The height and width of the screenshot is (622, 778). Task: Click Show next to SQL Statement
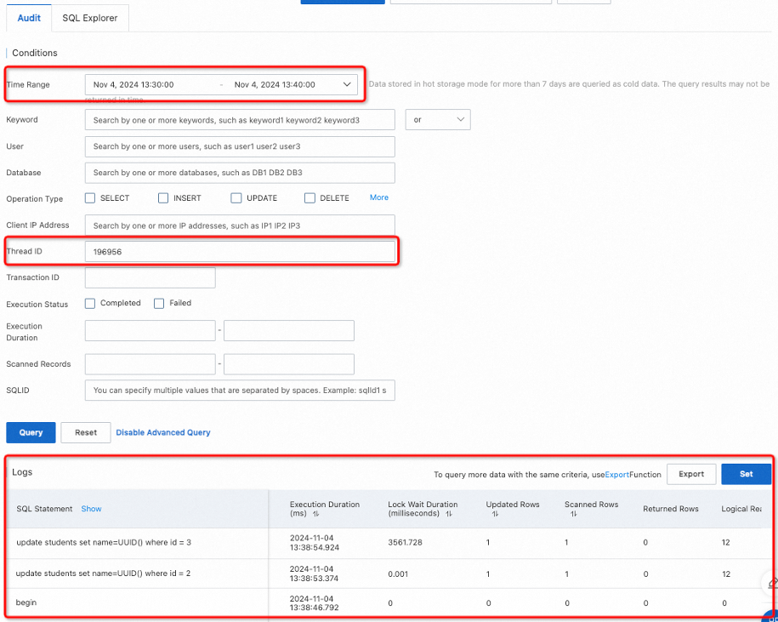coord(91,509)
